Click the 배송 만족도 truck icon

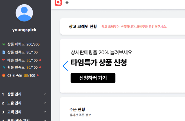[4, 60]
